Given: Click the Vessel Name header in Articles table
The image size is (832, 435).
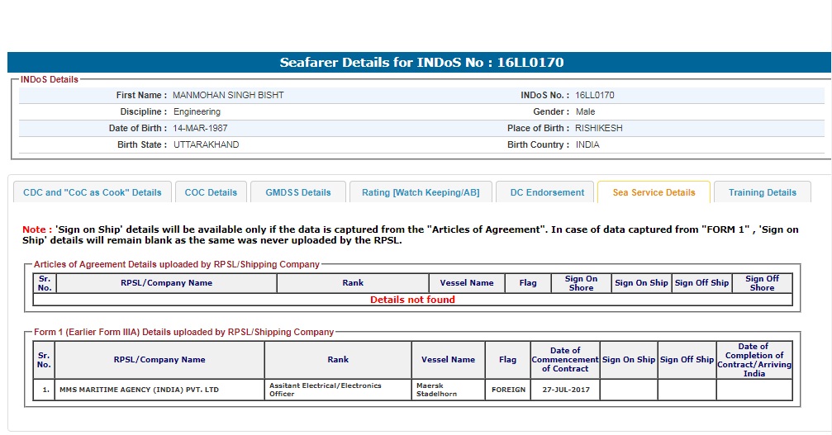Looking at the screenshot, I should coord(467,283).
